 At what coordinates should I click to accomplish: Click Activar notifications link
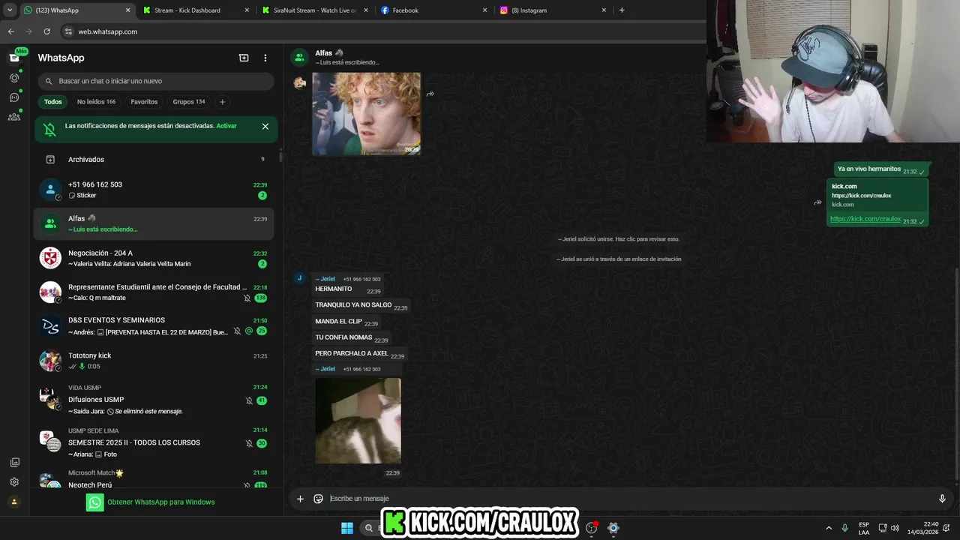226,126
